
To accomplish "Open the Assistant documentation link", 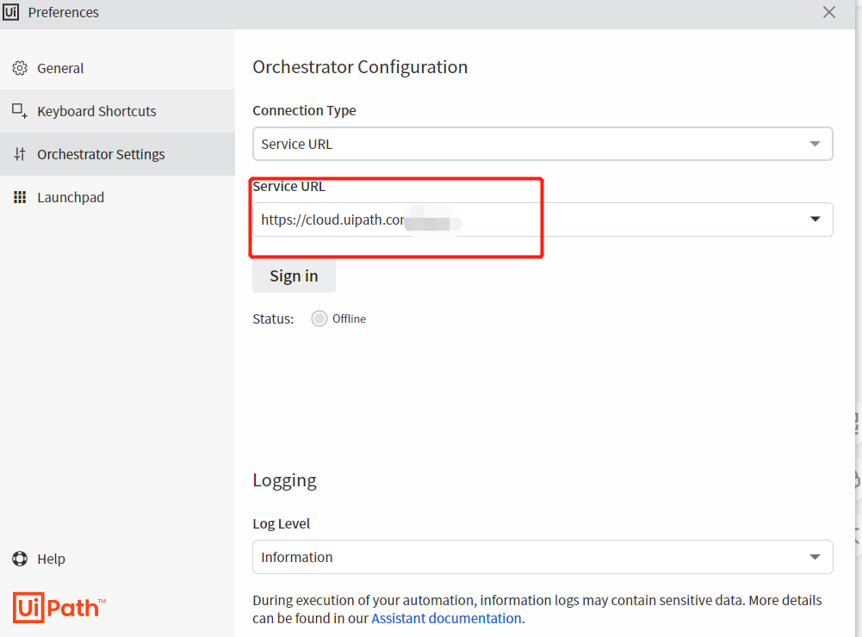I will click(446, 618).
